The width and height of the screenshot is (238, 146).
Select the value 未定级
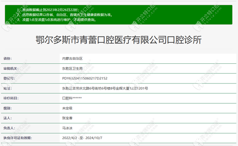(67, 108)
